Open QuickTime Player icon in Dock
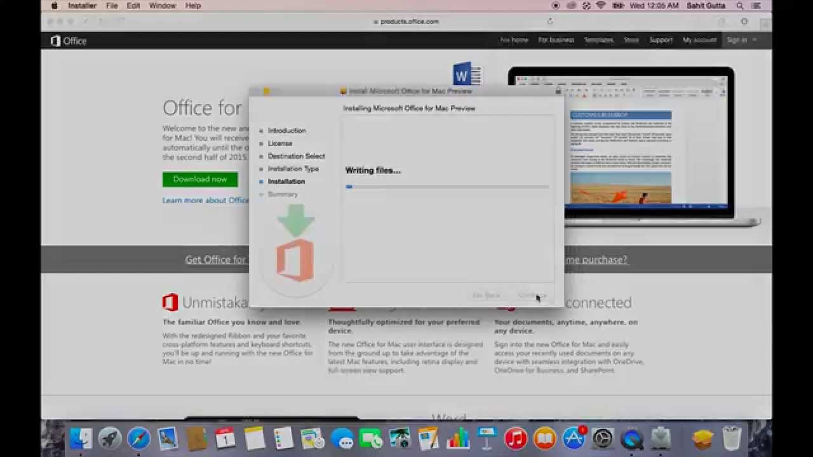The image size is (813, 457). coord(631,439)
